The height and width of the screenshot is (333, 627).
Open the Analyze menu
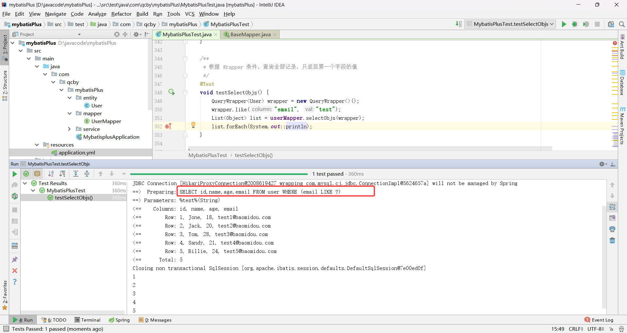click(x=97, y=14)
